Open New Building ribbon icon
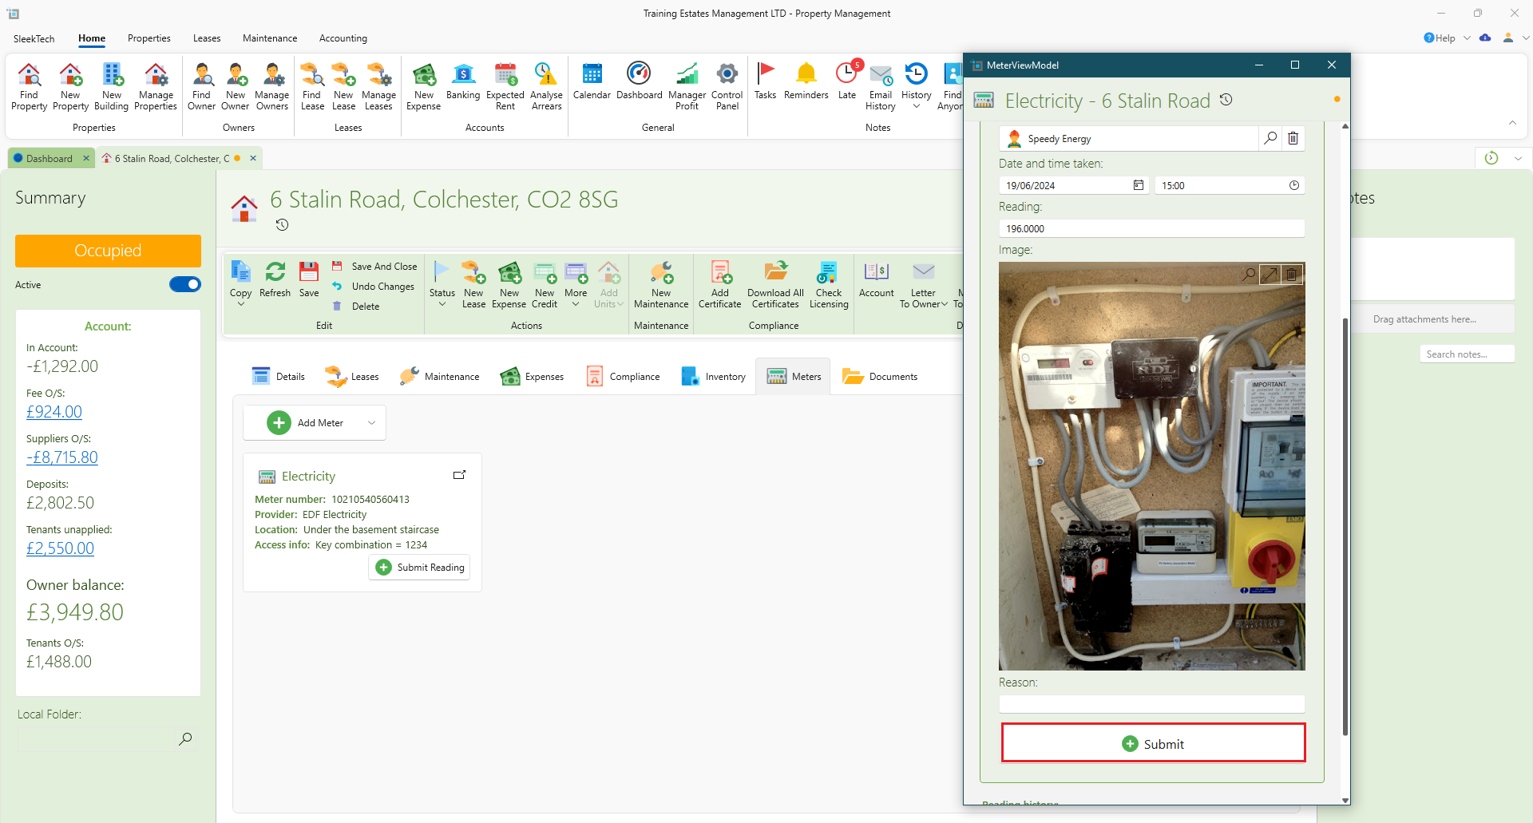 pos(112,86)
